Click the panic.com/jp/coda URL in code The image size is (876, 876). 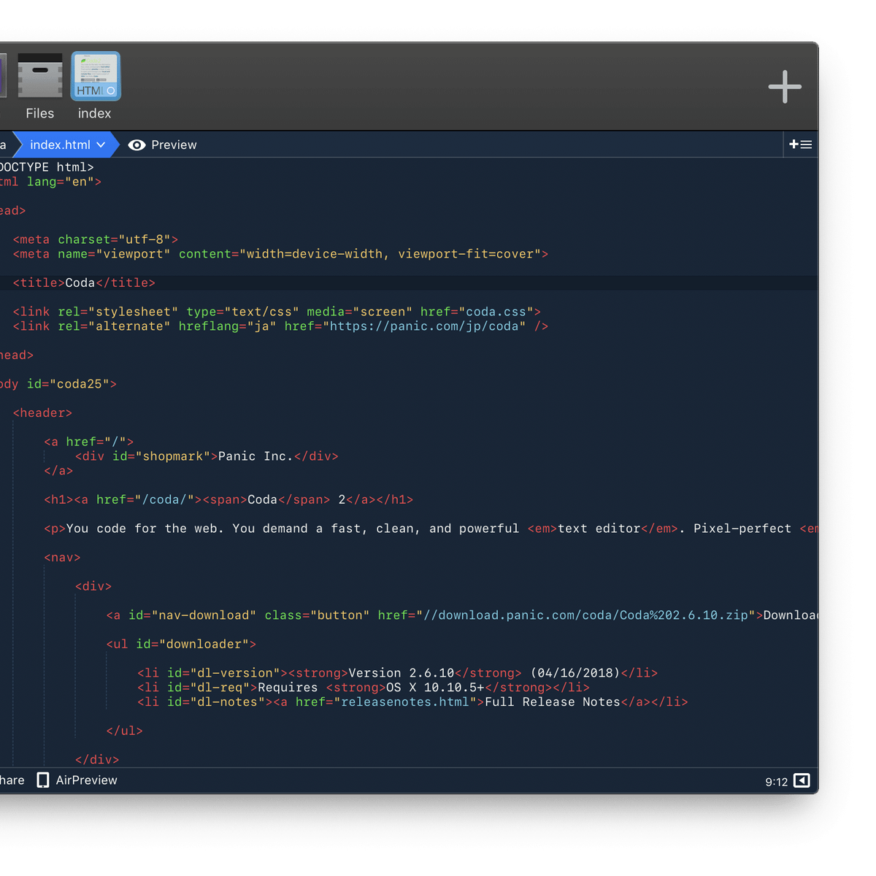[426, 326]
